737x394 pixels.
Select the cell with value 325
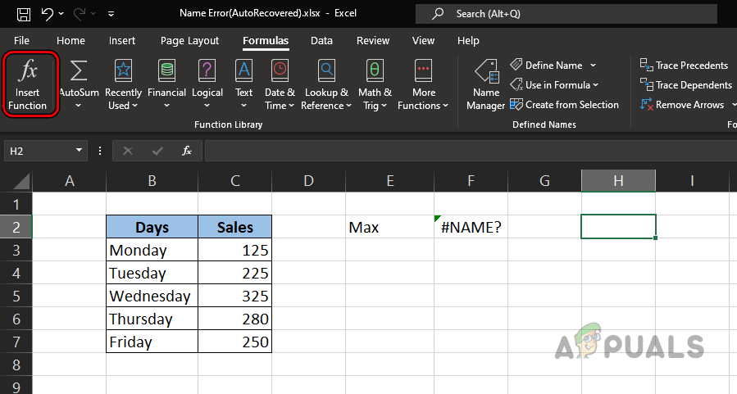pyautogui.click(x=235, y=296)
